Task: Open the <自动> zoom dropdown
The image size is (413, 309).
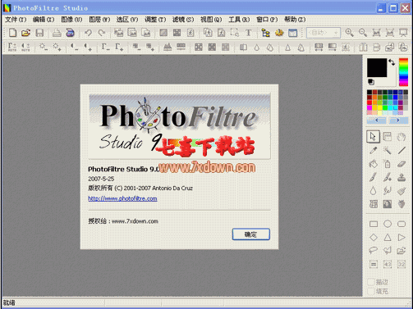Action: [x=324, y=33]
